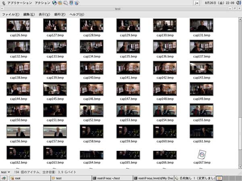Select the cap134.bmp thumbnail
The image size is (242, 181).
pyautogui.click(x=92, y=47)
